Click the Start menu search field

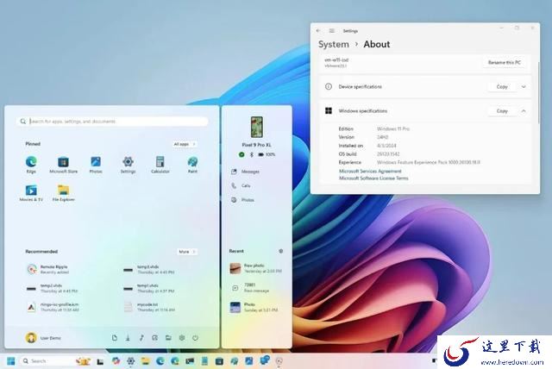pos(112,122)
